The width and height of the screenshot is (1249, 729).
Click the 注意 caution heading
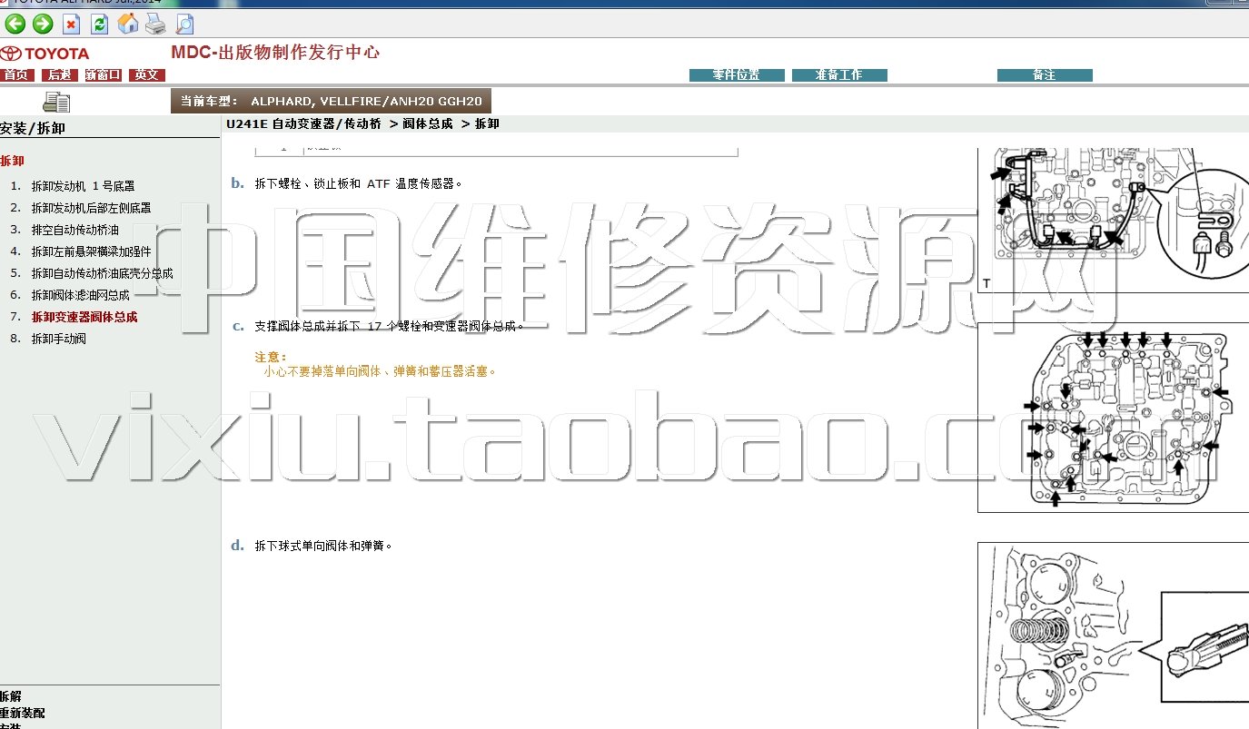271,357
